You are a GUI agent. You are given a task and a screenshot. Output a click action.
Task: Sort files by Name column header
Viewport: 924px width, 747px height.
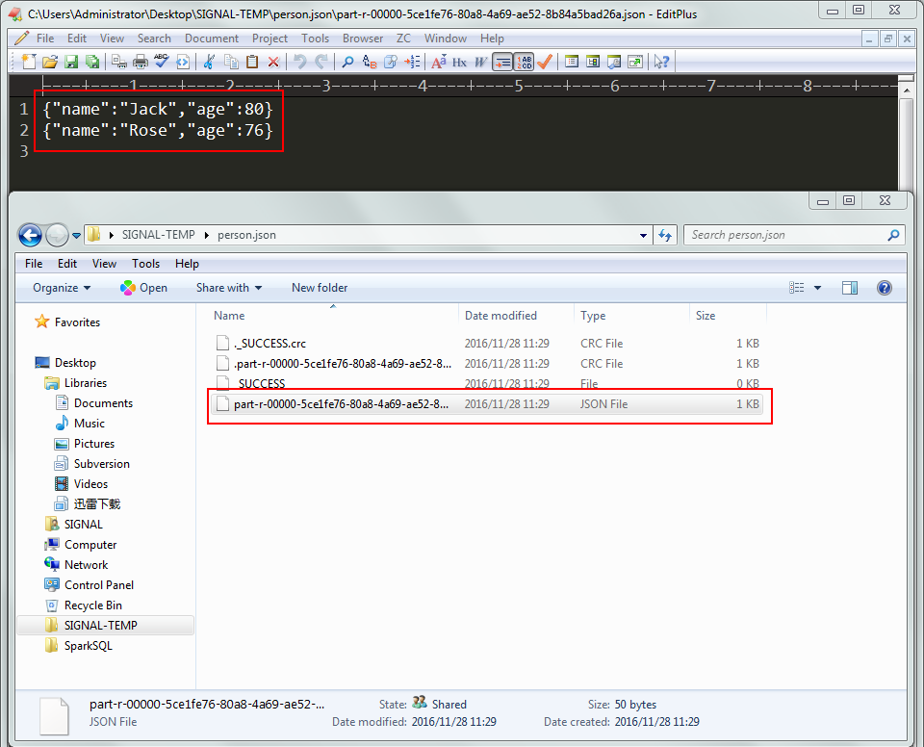tap(229, 316)
